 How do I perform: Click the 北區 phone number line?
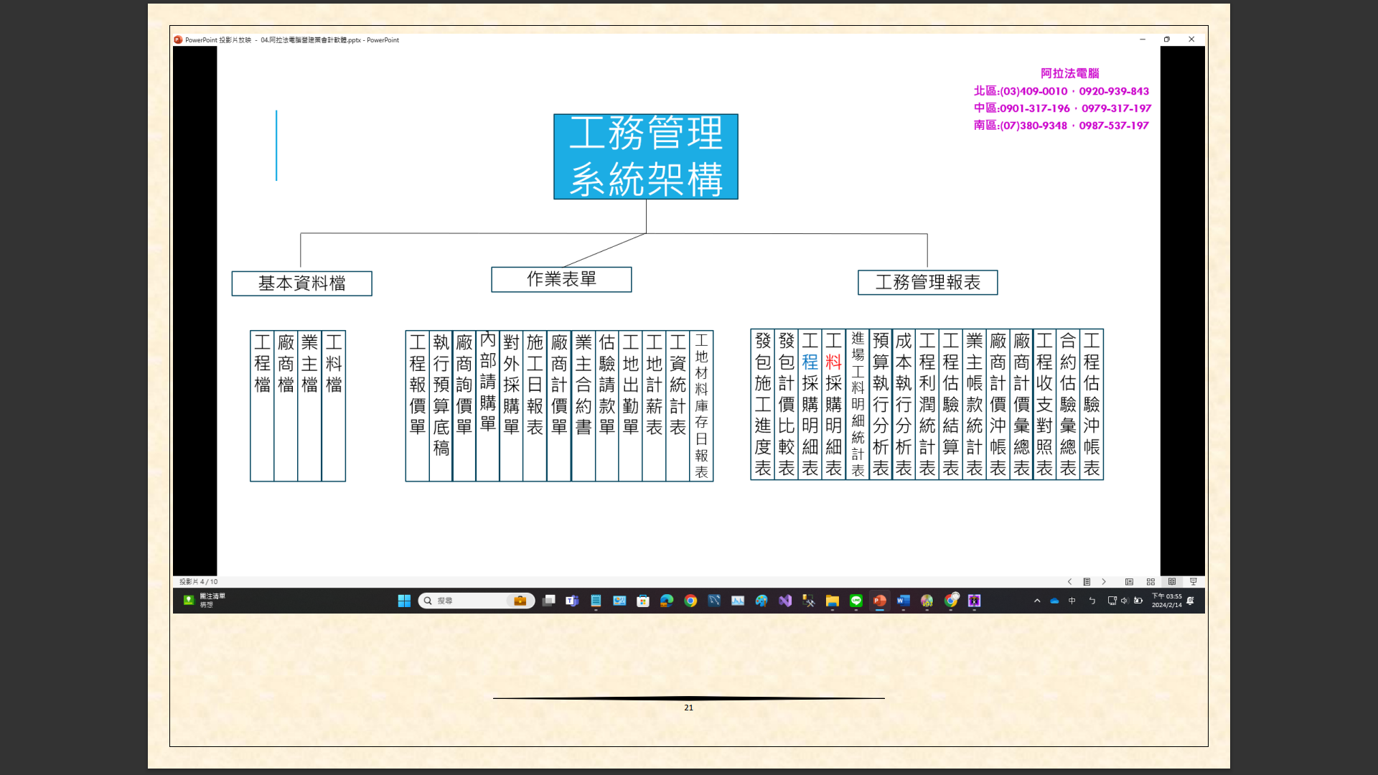point(1061,91)
